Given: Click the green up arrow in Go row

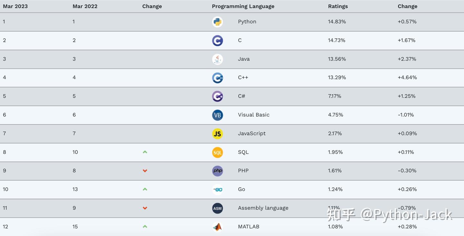Looking at the screenshot, I should [145, 189].
